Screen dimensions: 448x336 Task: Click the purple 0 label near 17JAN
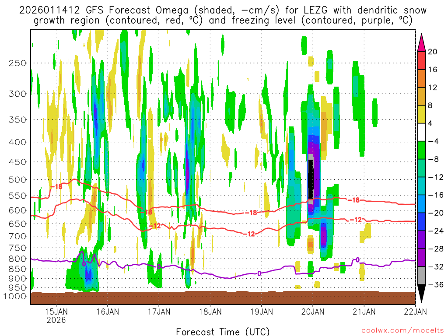pos(159,266)
